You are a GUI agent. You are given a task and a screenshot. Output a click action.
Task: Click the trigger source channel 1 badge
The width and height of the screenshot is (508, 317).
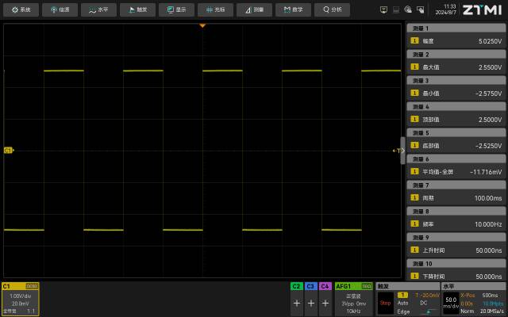pyautogui.click(x=402, y=295)
